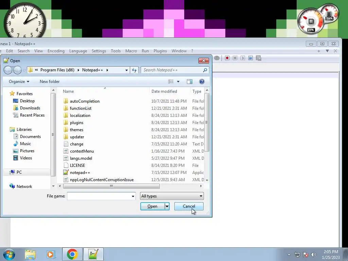Open File Explorer from the taskbar

click(x=30, y=255)
